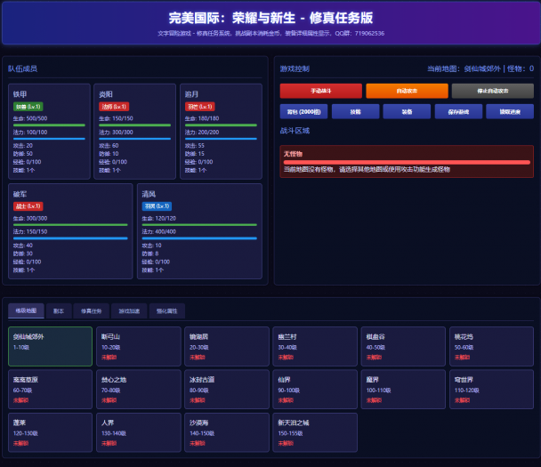The height and width of the screenshot is (467, 541).
Task: Select the locked 幽兰村 map
Action: pos(314,346)
